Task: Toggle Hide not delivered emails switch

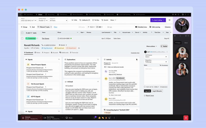Action: click(105, 67)
